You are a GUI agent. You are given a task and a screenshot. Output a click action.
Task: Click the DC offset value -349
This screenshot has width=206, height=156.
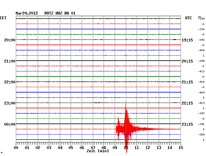pyautogui.click(x=201, y=19)
